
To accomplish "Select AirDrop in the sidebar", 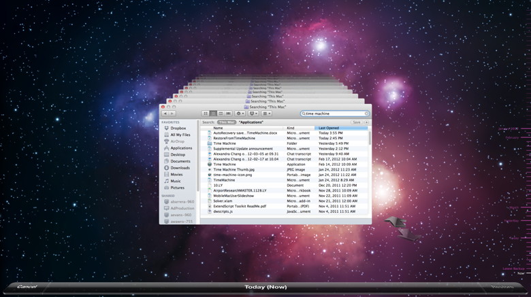I will pyautogui.click(x=178, y=141).
